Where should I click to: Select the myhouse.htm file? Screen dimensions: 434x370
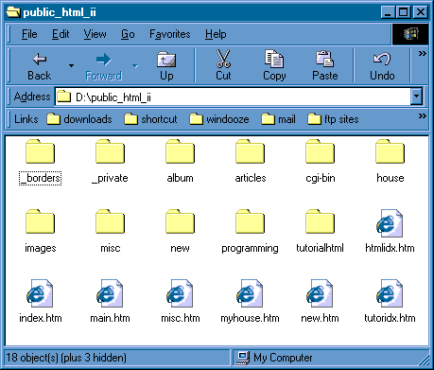pos(251,302)
